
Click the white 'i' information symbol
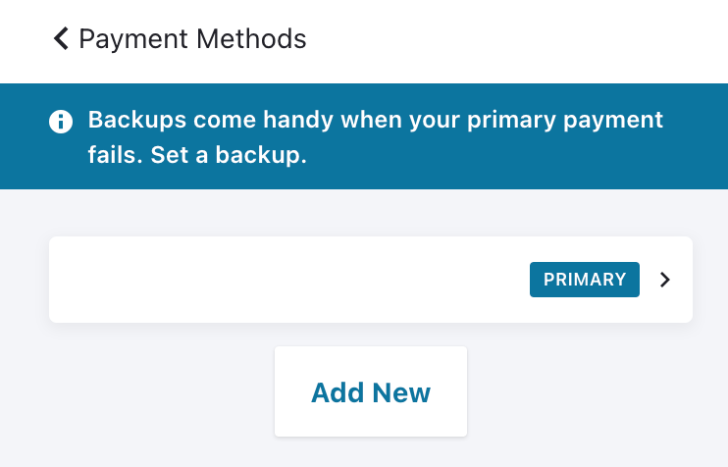click(x=61, y=122)
